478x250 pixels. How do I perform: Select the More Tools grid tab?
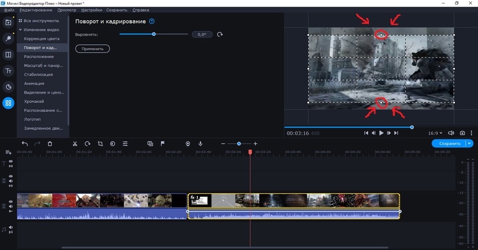pos(8,103)
